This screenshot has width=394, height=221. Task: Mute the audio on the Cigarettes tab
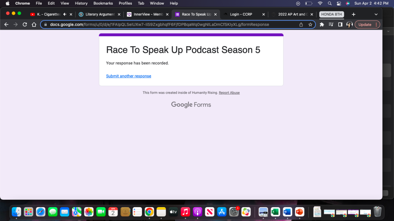coord(65,14)
